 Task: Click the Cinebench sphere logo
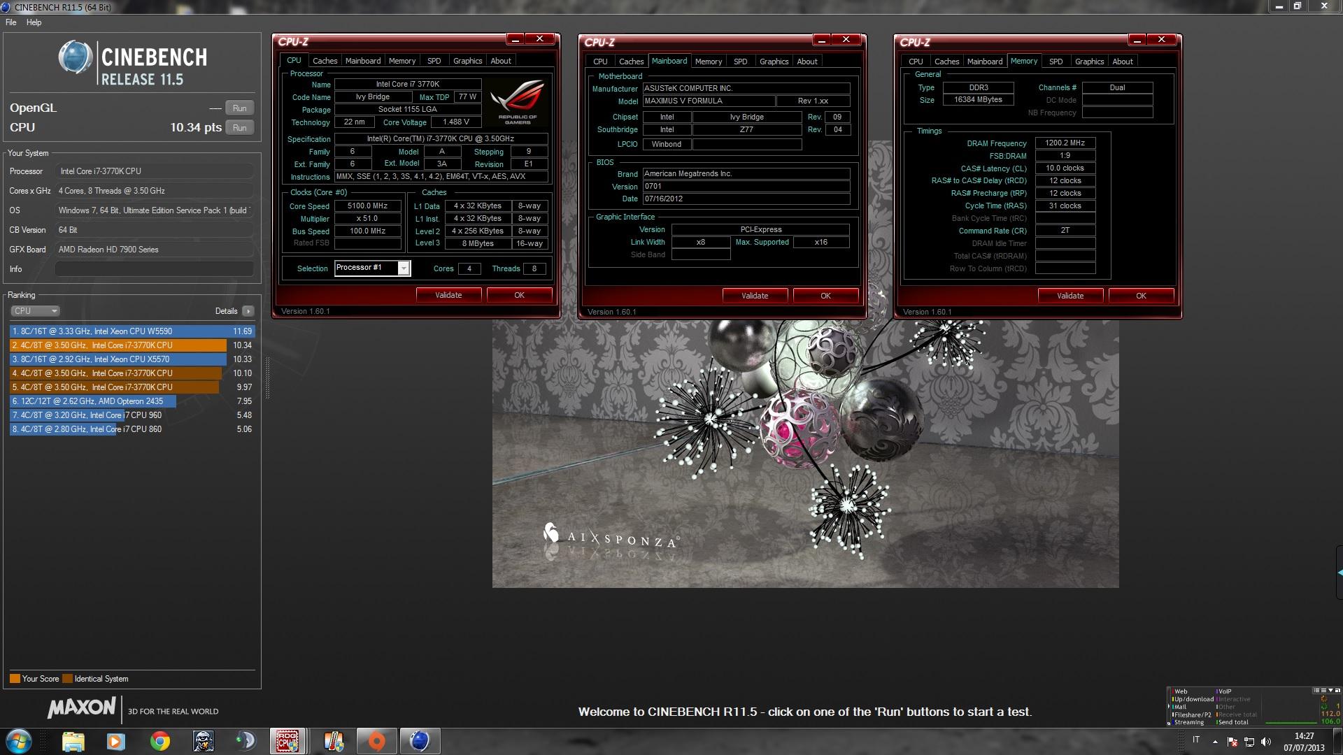(76, 57)
